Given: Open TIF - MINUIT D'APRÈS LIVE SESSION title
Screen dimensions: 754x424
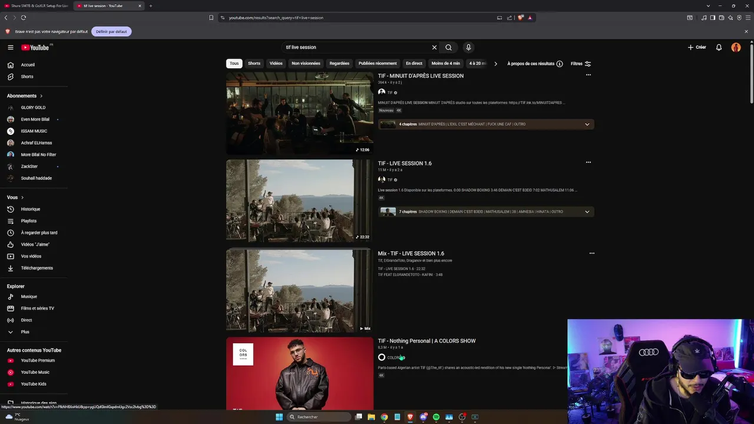Looking at the screenshot, I should point(421,76).
